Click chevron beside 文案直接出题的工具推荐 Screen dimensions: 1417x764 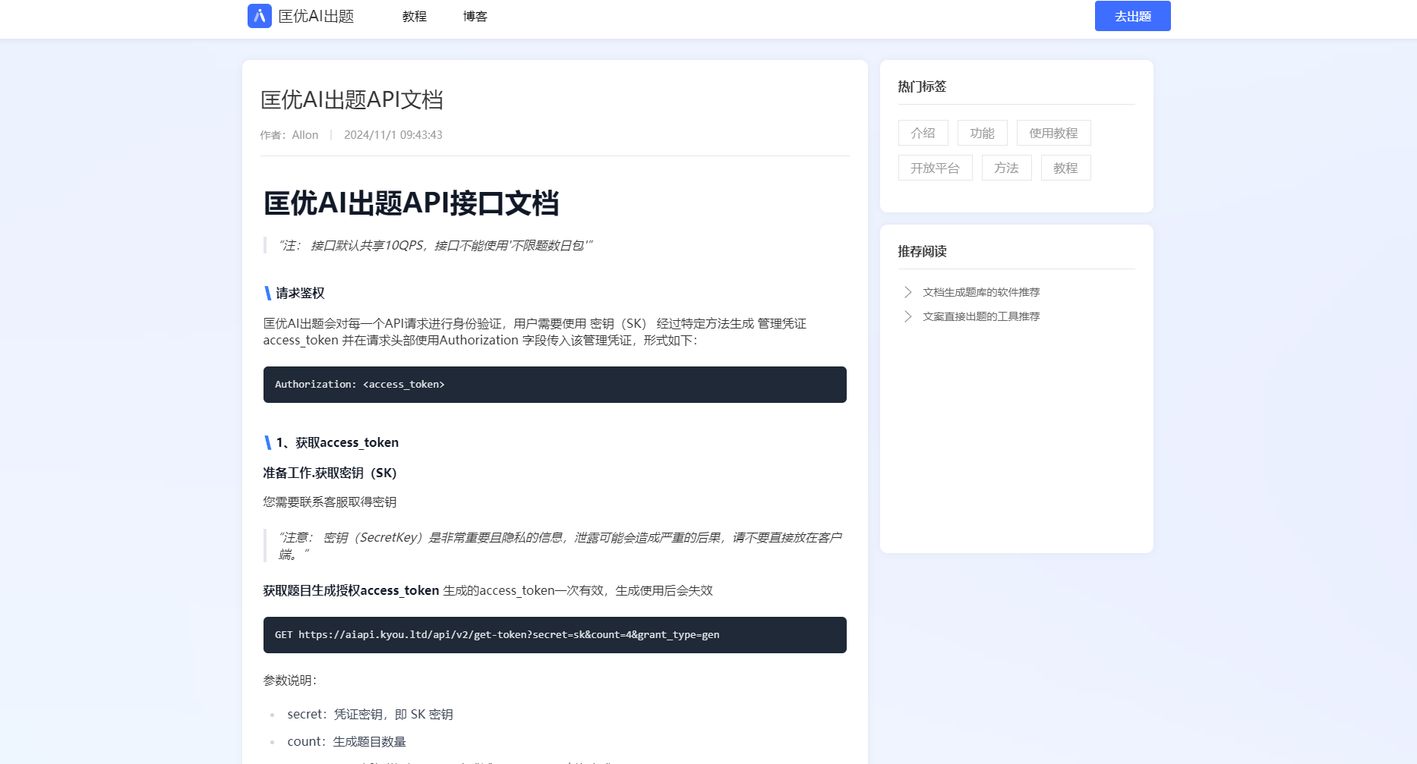click(907, 316)
